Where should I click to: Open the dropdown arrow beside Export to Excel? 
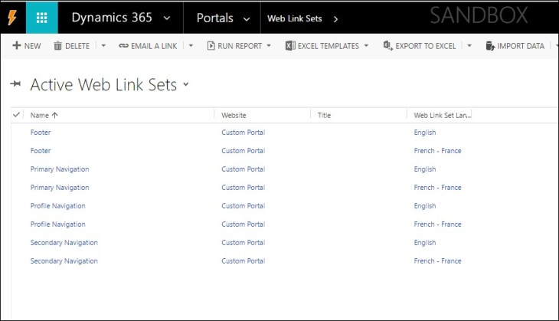click(469, 46)
